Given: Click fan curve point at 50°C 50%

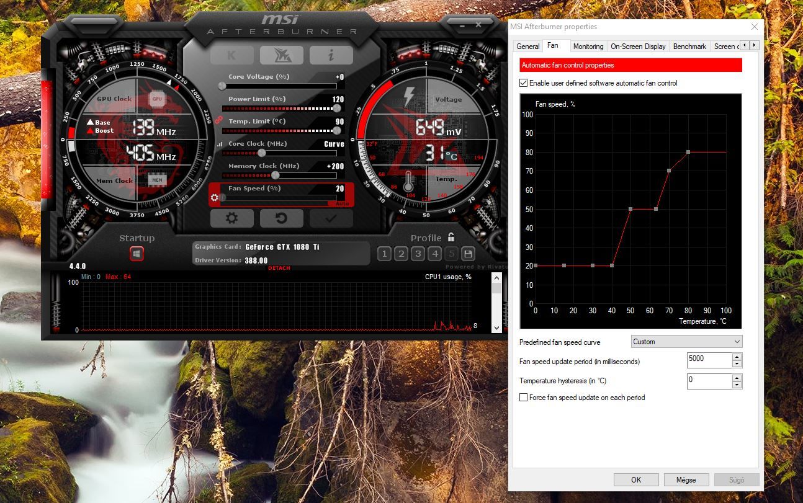Looking at the screenshot, I should coord(630,209).
